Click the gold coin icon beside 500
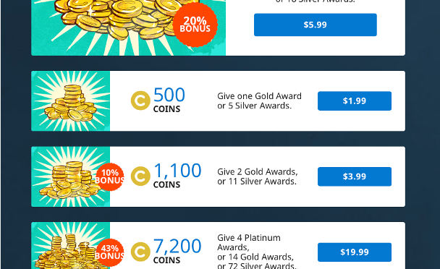The width and height of the screenshot is (440, 269). tap(140, 101)
